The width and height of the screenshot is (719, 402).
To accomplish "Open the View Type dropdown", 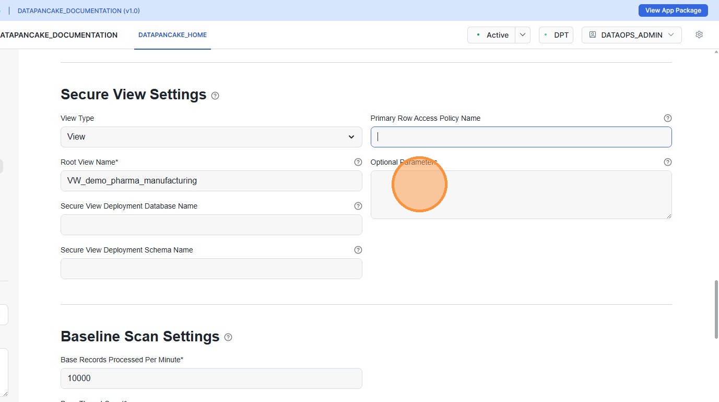I will [x=211, y=137].
